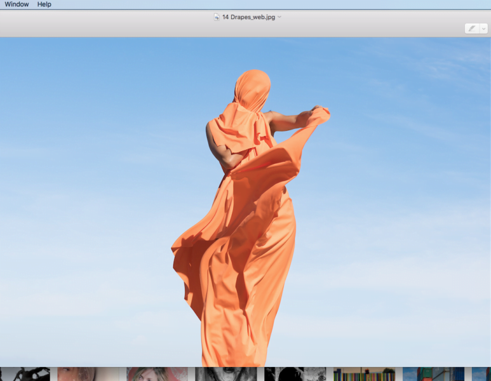The width and height of the screenshot is (491, 381).
Task: Select the blue sky with red containers thumbnail
Action: [x=433, y=374]
